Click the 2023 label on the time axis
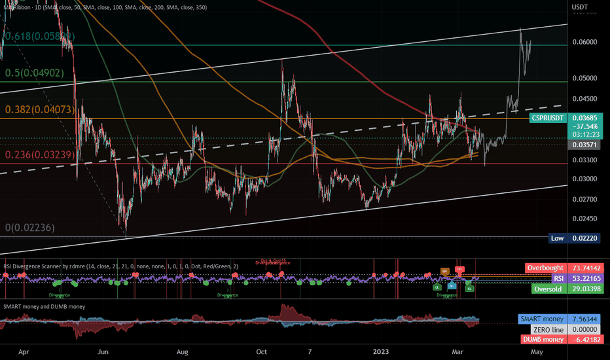The height and width of the screenshot is (360, 610). pyautogui.click(x=380, y=352)
